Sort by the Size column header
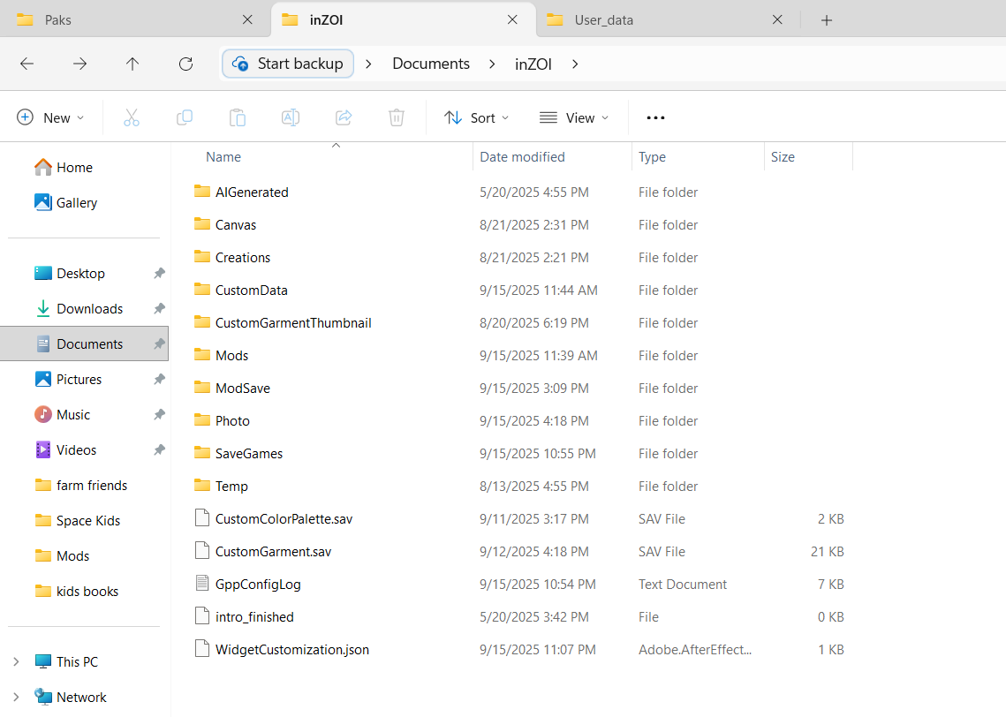Screen dimensions: 1006x717 coord(782,157)
